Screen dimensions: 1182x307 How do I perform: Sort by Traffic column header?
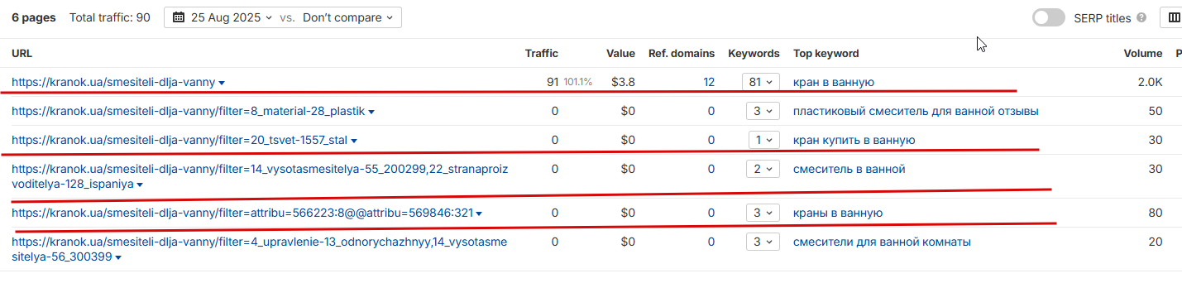[x=542, y=53]
